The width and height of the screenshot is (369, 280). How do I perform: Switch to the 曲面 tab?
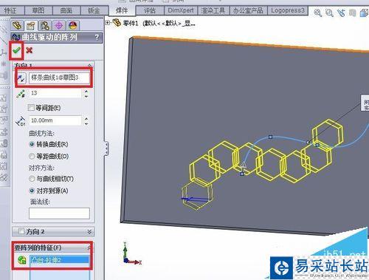(x=66, y=10)
